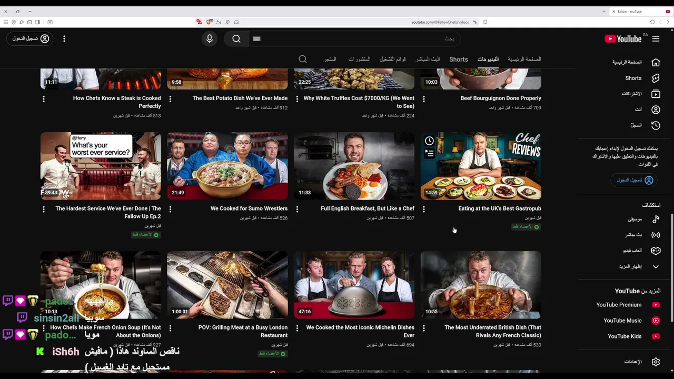
Task: Click the channel search magnifier icon
Action: click(303, 59)
